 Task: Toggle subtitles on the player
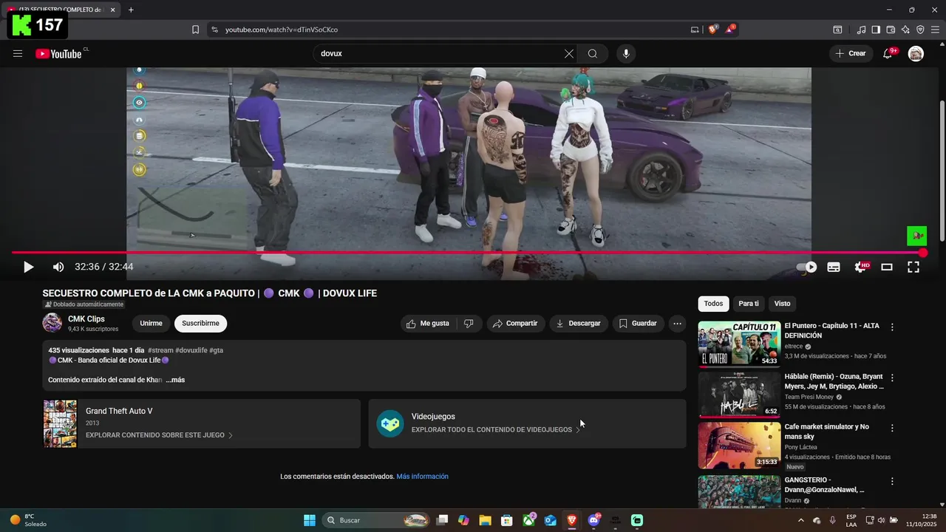click(x=834, y=267)
